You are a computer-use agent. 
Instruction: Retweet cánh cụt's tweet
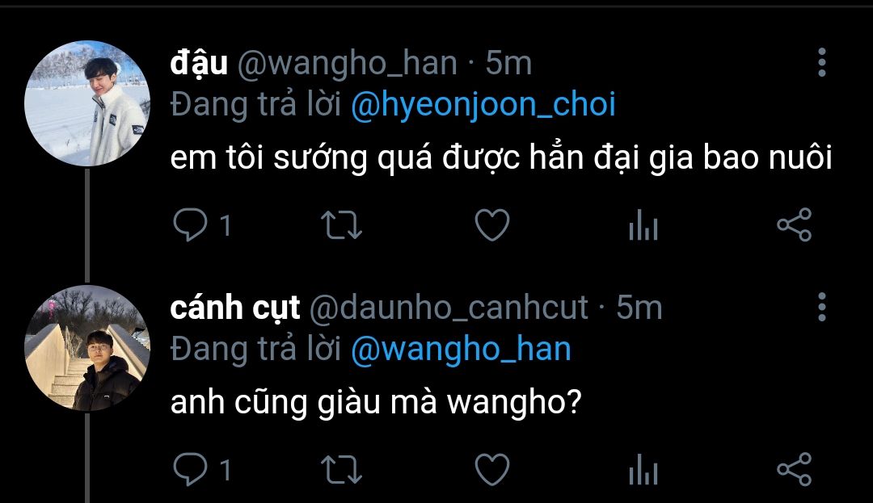341,470
